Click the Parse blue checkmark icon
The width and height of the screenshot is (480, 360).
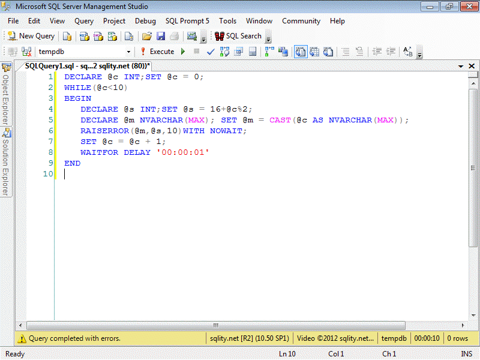[211, 52]
